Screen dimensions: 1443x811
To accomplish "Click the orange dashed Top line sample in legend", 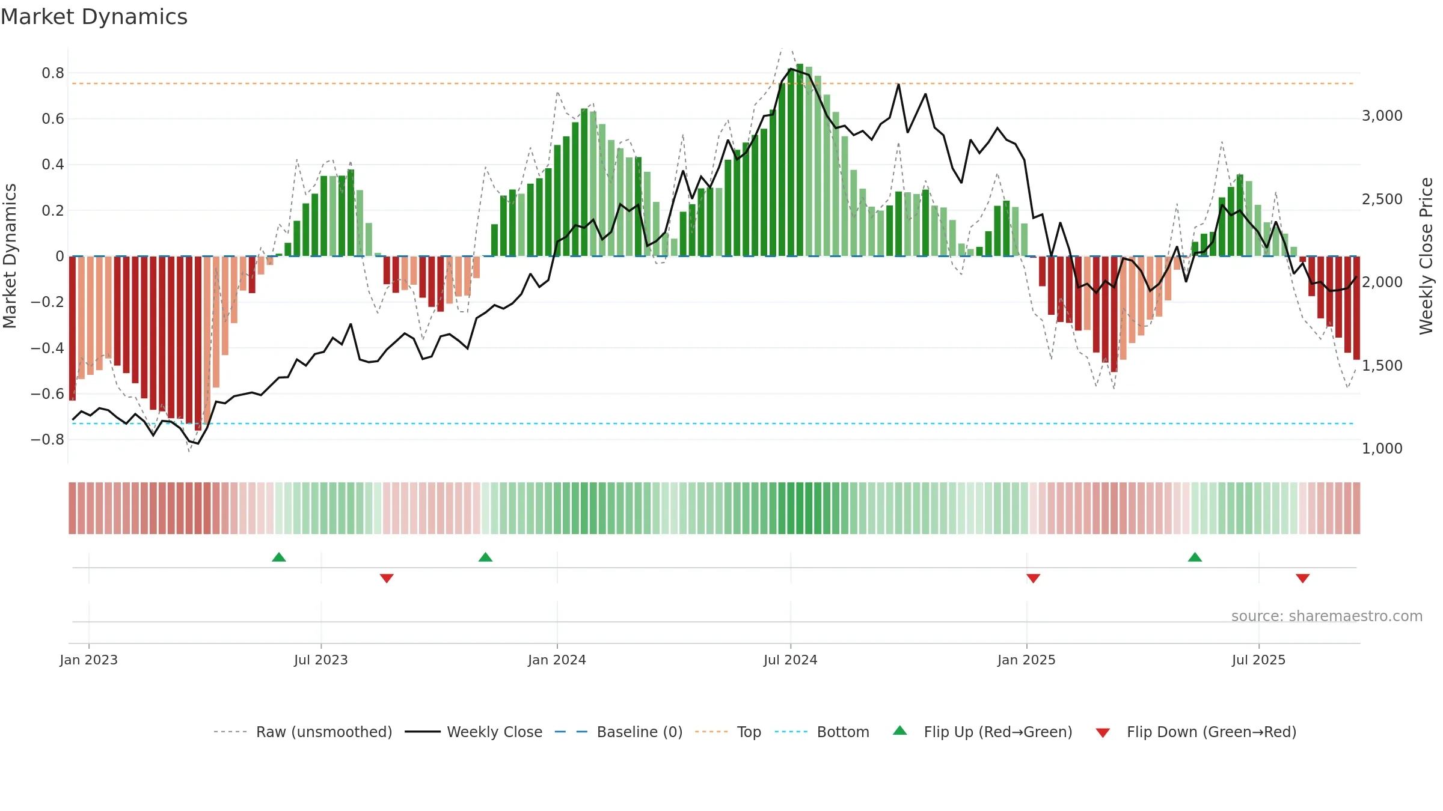I will pos(711,732).
